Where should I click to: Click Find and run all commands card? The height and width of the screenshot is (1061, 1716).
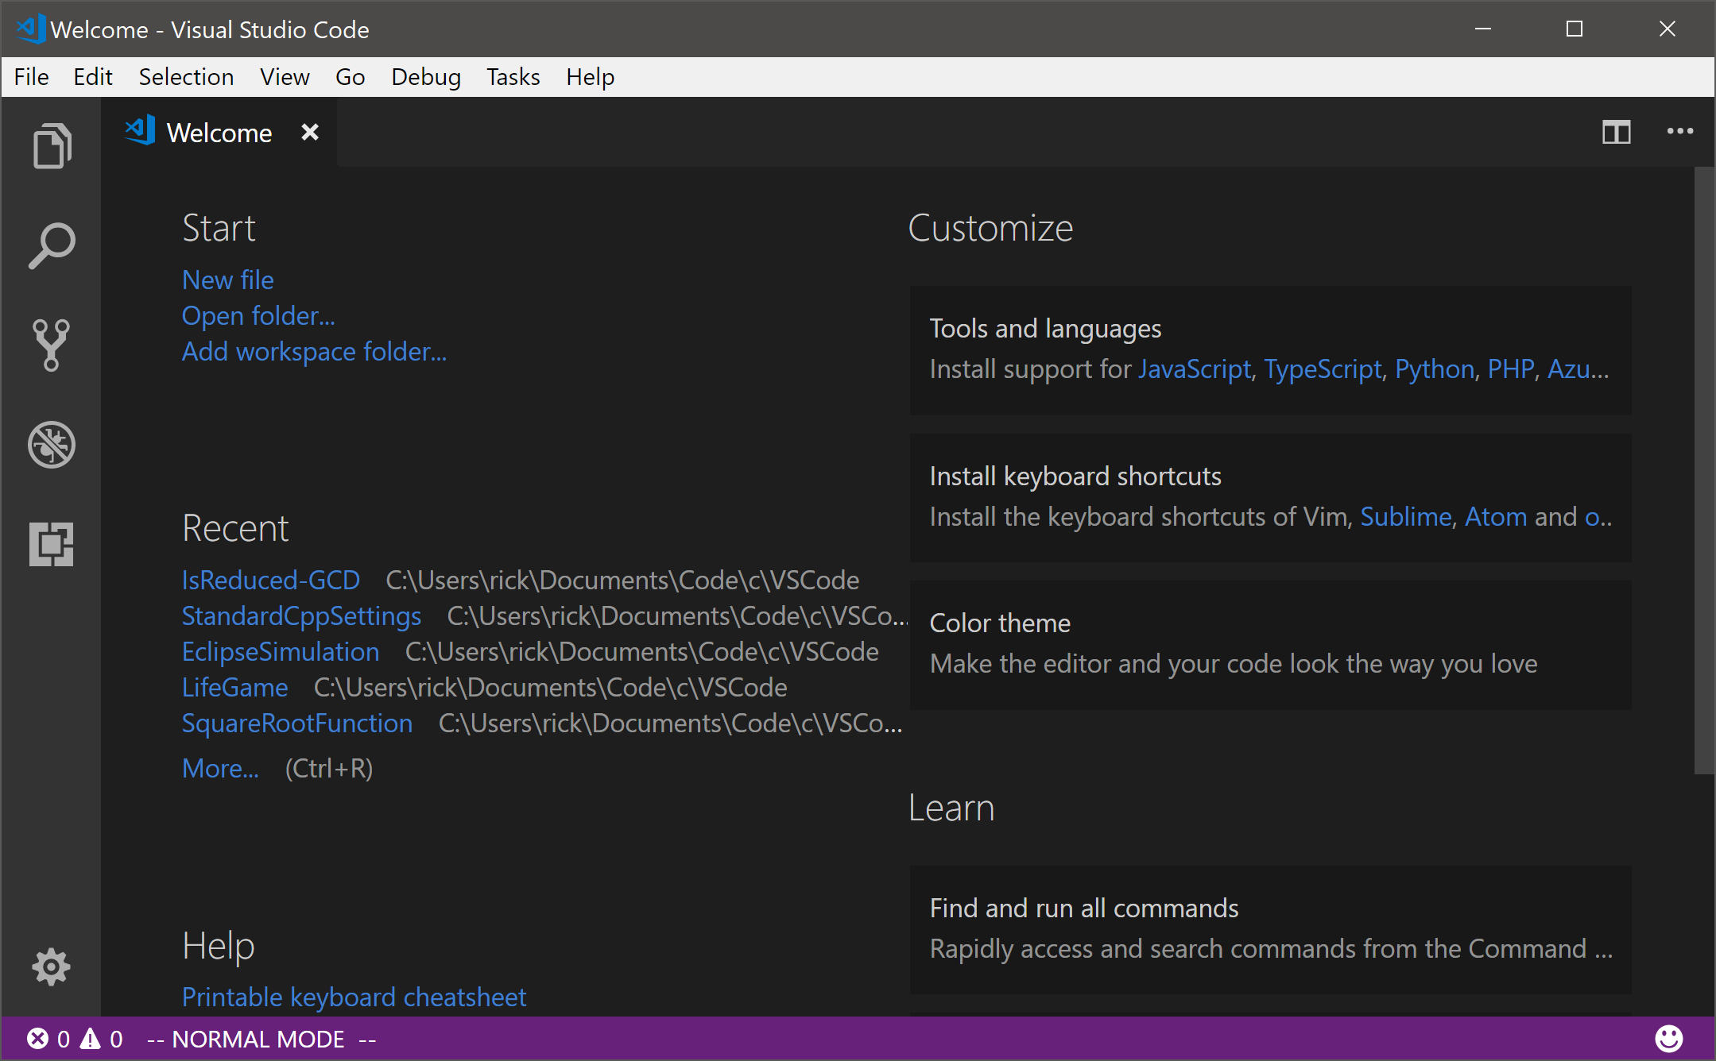(1270, 929)
